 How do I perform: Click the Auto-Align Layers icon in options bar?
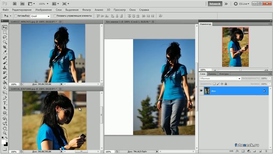(x=160, y=16)
